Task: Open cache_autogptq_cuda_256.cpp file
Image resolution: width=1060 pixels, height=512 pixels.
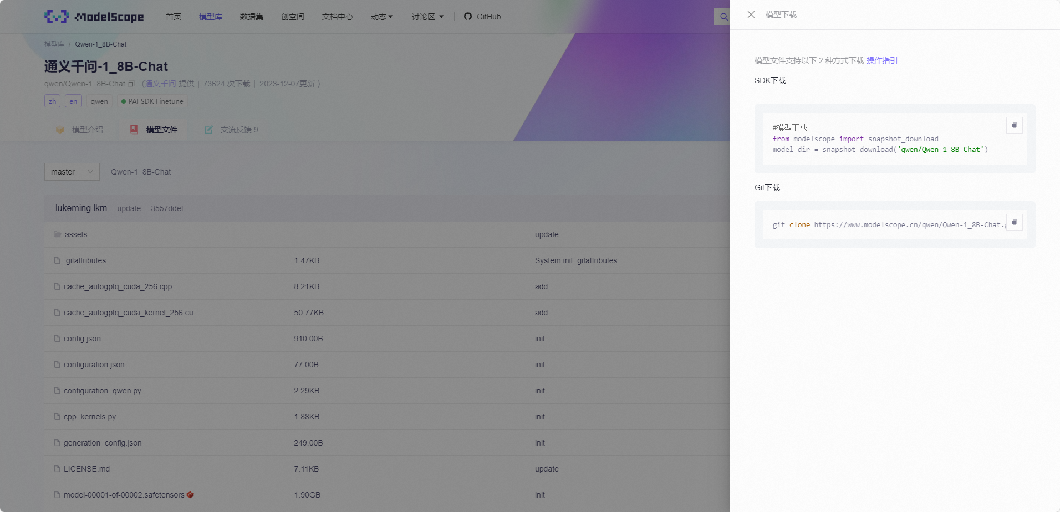Action: pyautogui.click(x=118, y=286)
